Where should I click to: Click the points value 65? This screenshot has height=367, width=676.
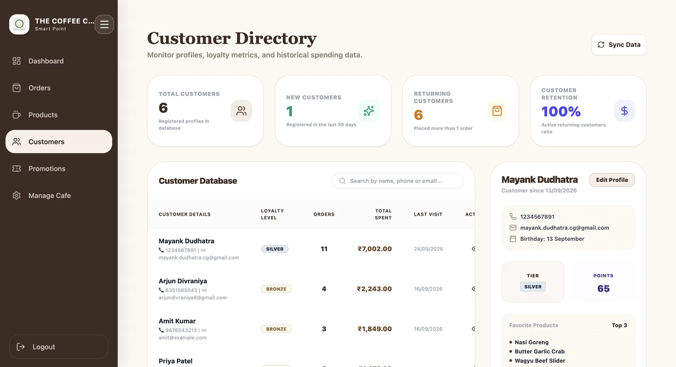(x=603, y=289)
